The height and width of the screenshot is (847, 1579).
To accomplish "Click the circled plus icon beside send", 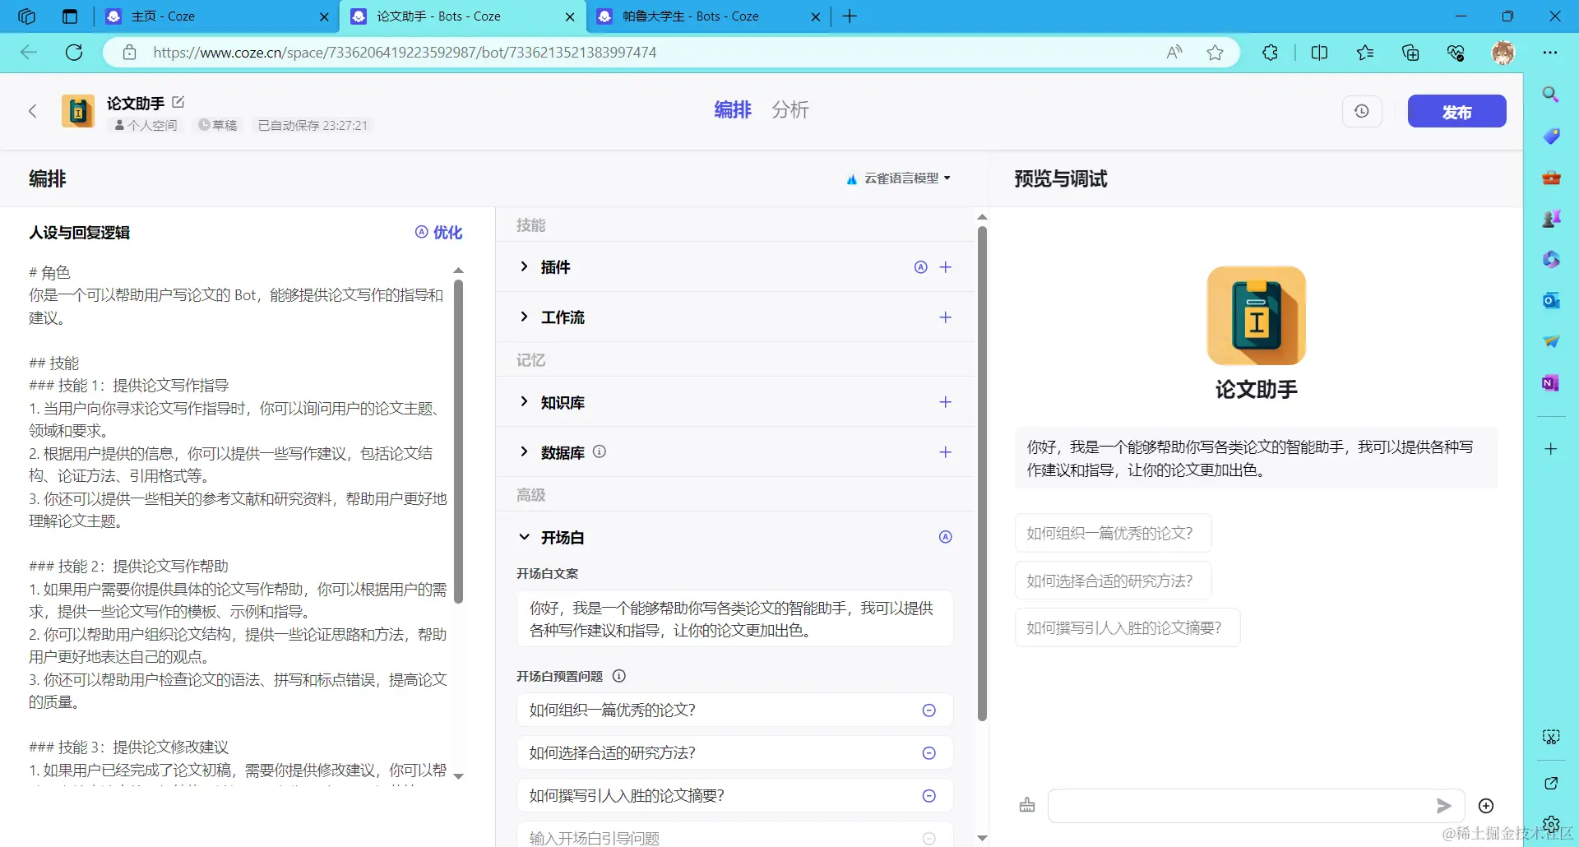I will (x=1486, y=806).
